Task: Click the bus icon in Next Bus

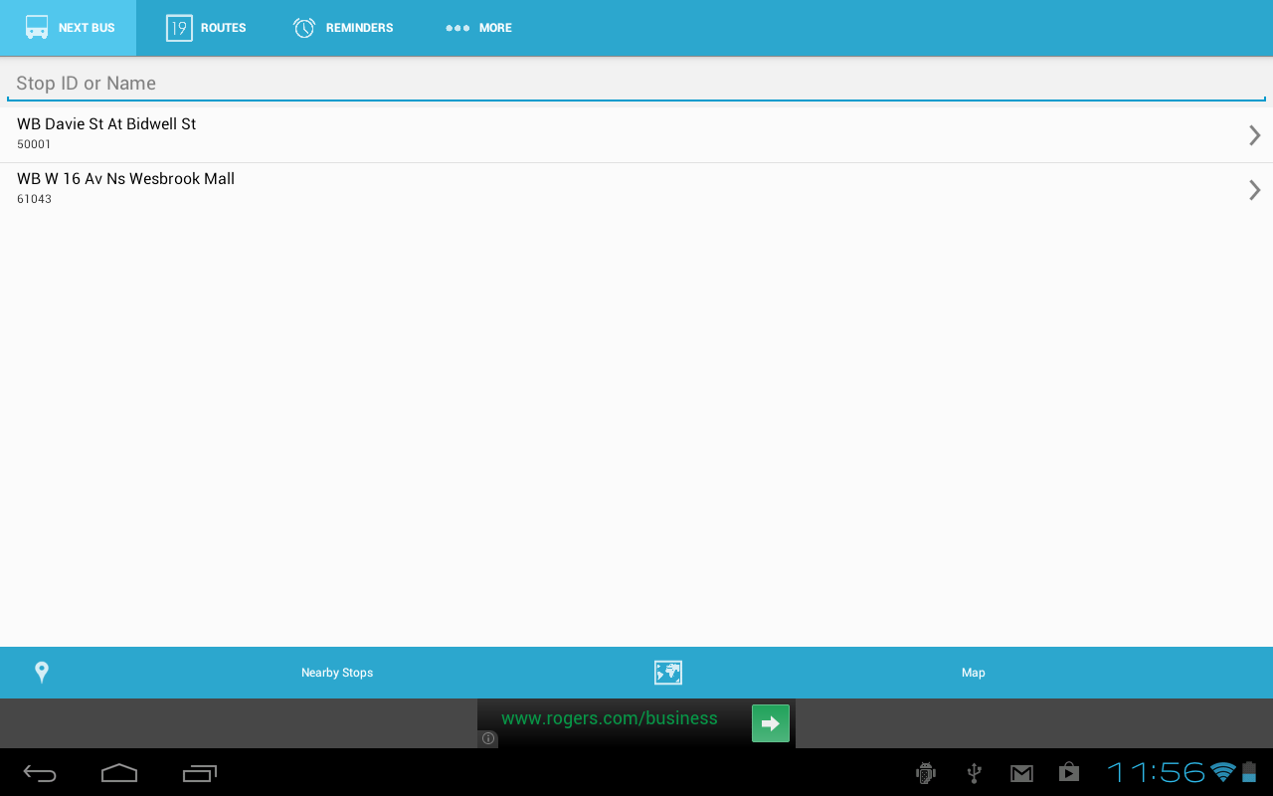Action: pyautogui.click(x=37, y=28)
